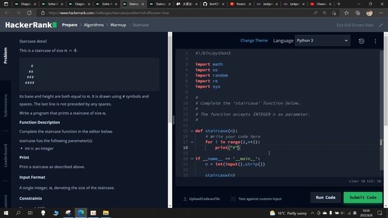388x218 pixels.
Task: Click Exit Full Screen View
Action: (x=355, y=25)
